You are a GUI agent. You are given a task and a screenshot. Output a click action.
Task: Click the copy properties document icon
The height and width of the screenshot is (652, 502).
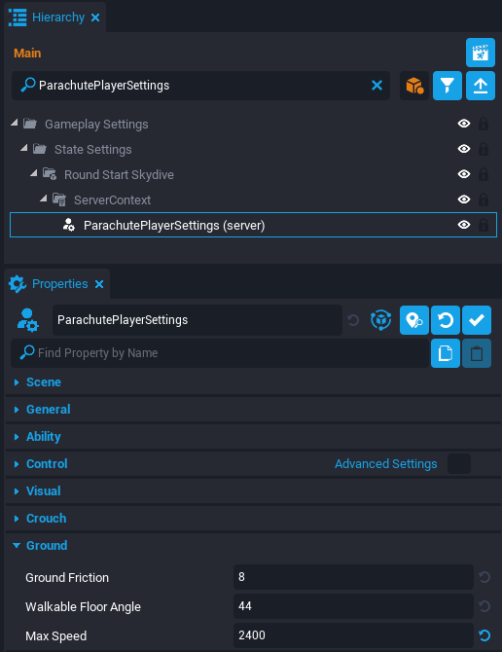tap(445, 353)
